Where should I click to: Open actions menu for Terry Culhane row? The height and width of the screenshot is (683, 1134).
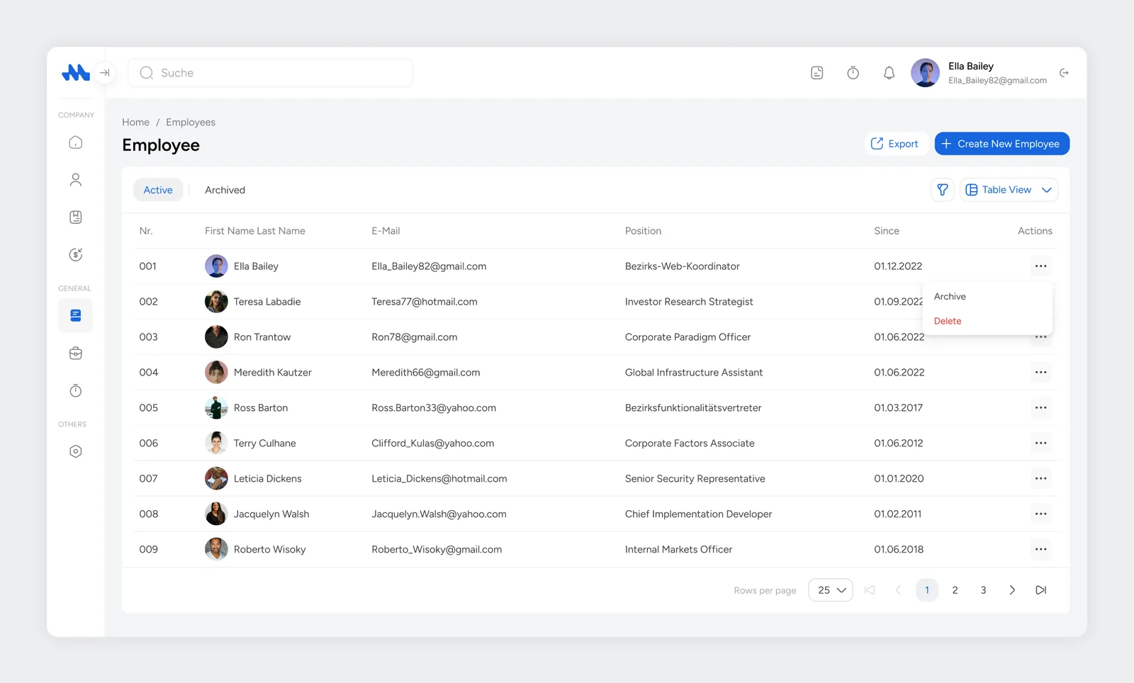pos(1040,444)
